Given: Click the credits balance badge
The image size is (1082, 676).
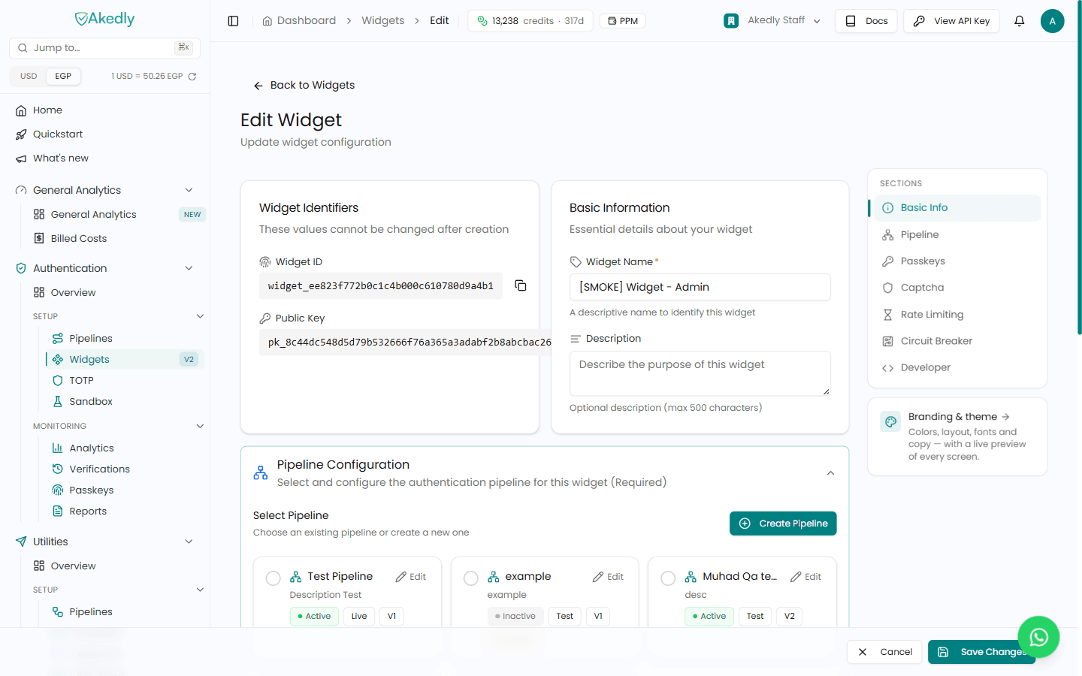Looking at the screenshot, I should 530,21.
